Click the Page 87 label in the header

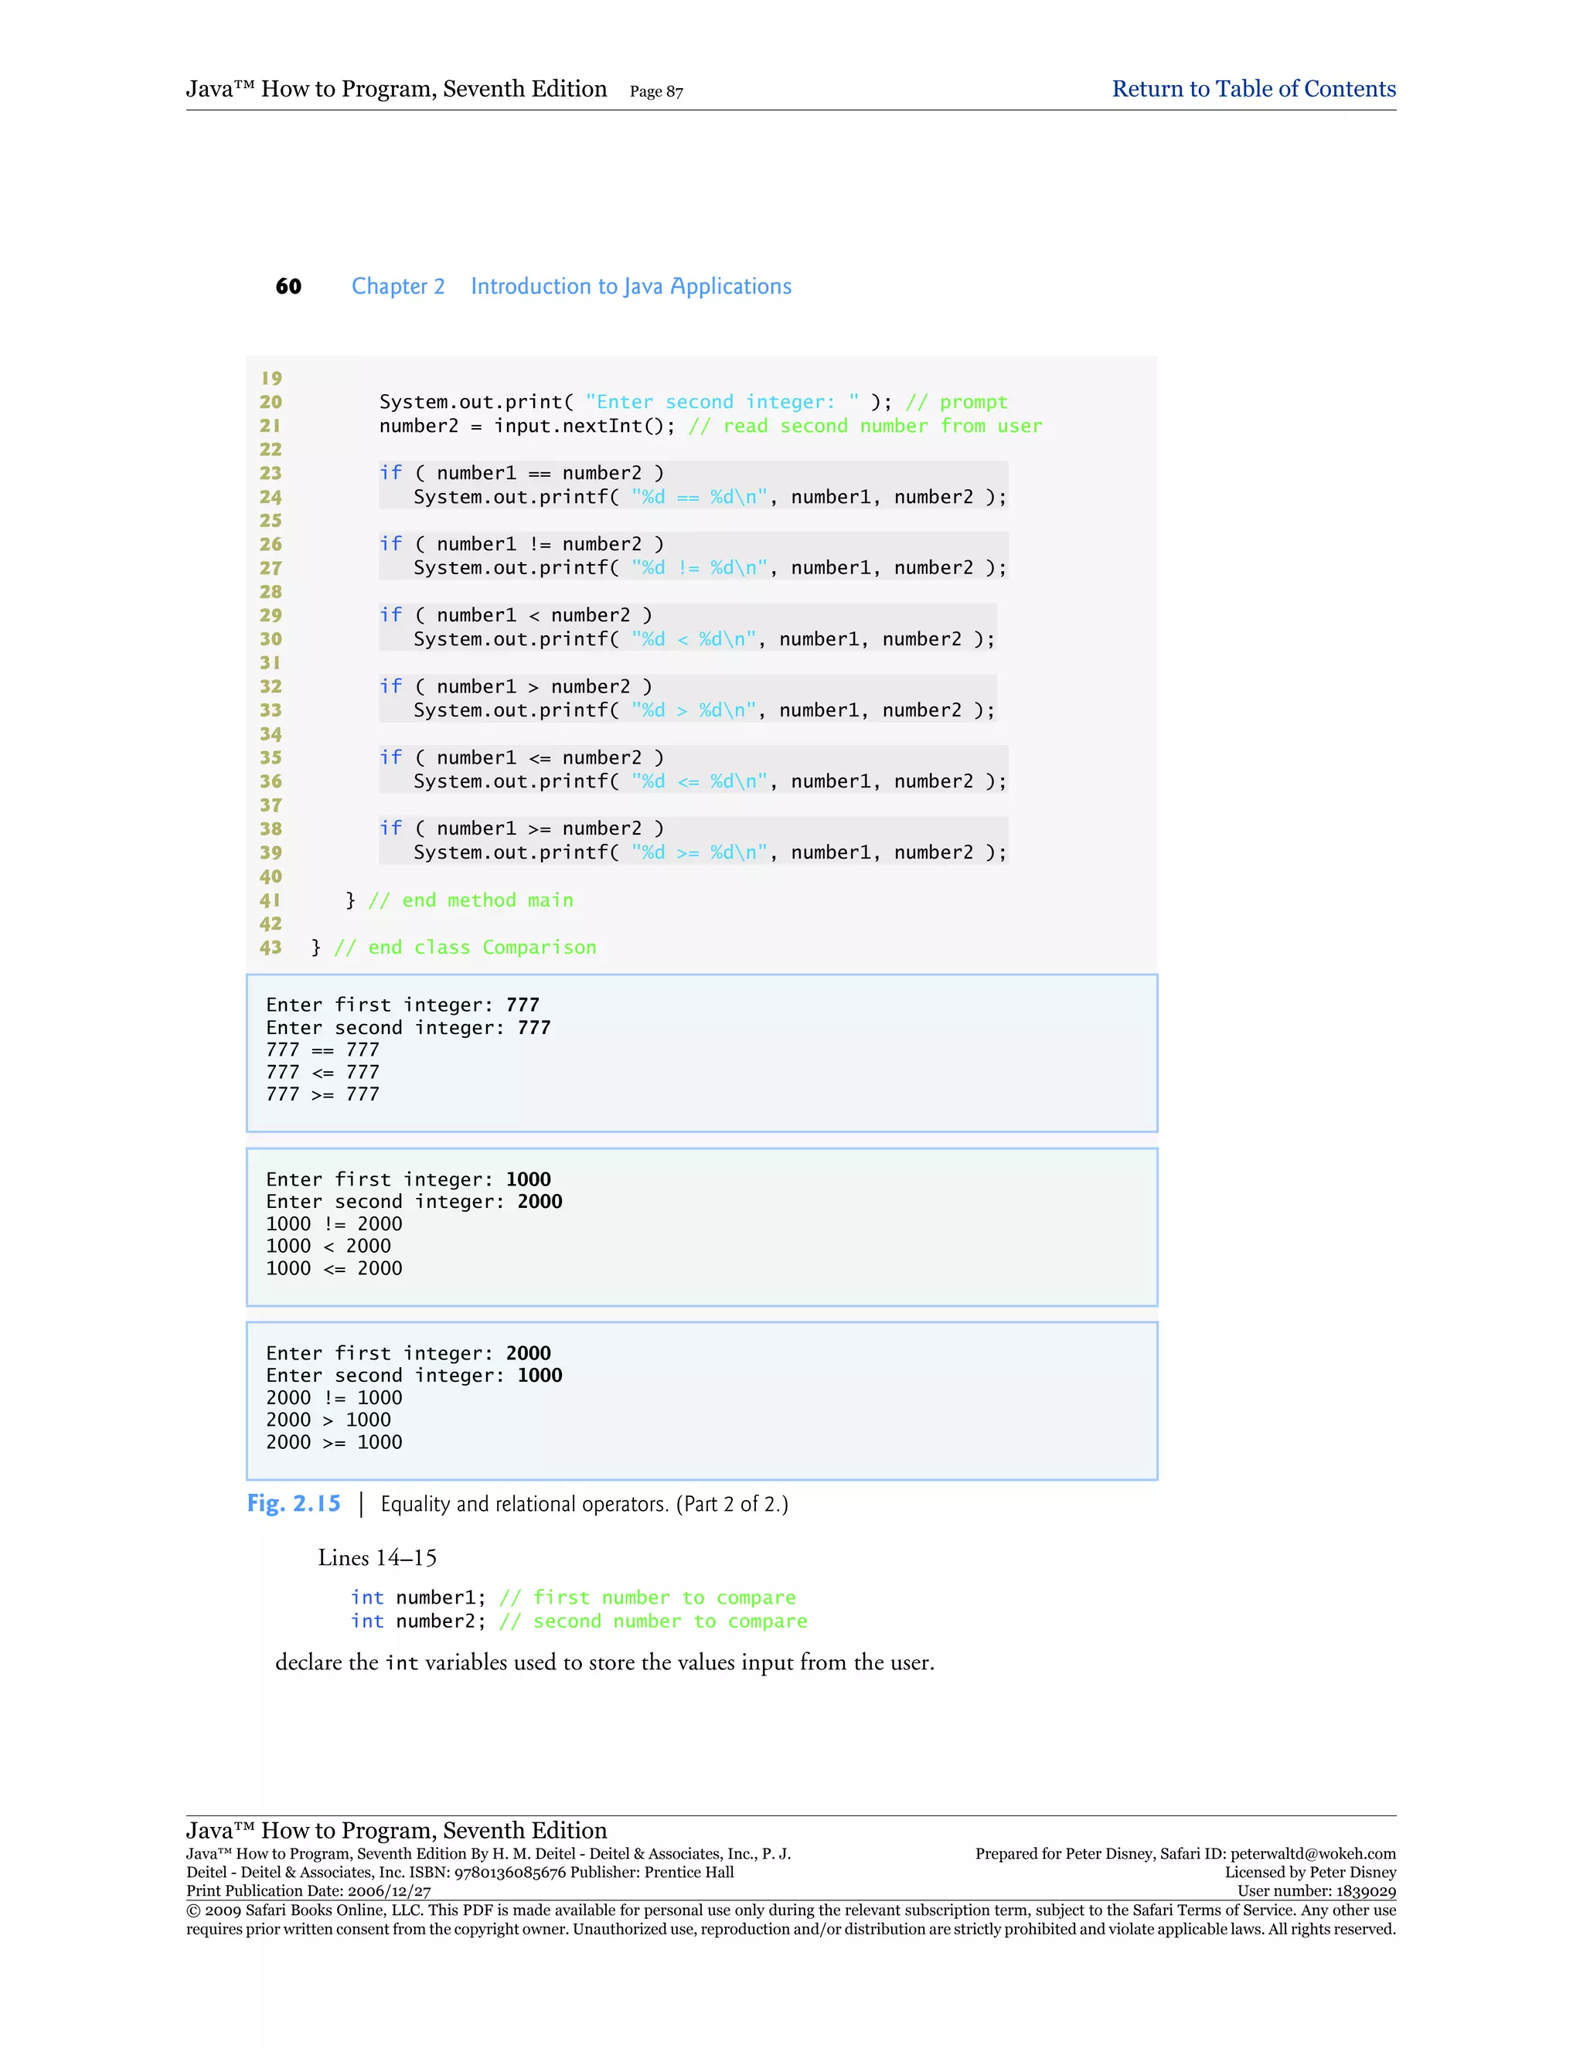click(x=655, y=92)
